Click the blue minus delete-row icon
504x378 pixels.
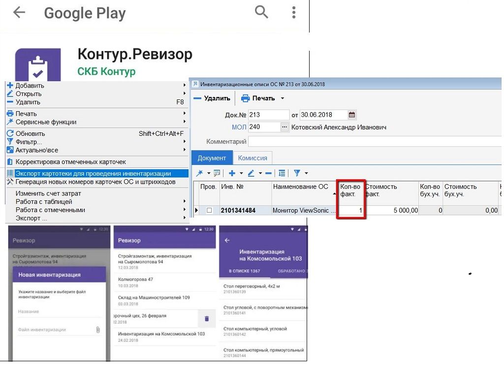pyautogui.click(x=268, y=173)
